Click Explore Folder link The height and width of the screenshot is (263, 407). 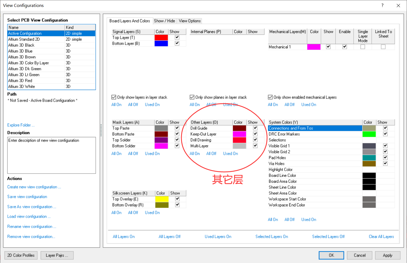point(21,125)
